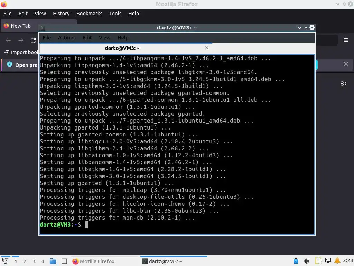Reload the Firefox page
Screen dimensions: 354x266
[x=33, y=41]
